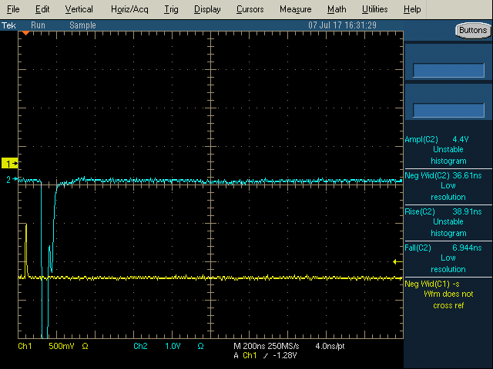
Task: Click the Channel 1 ground reference marker
Action: [x=10, y=164]
